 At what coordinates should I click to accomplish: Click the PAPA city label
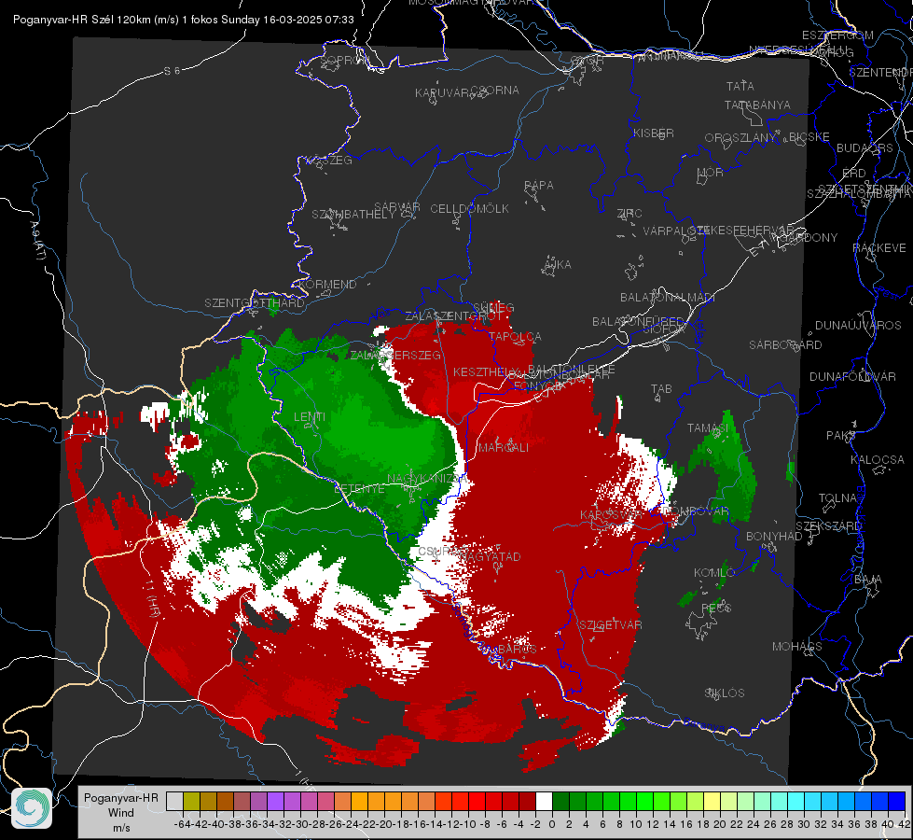(539, 186)
